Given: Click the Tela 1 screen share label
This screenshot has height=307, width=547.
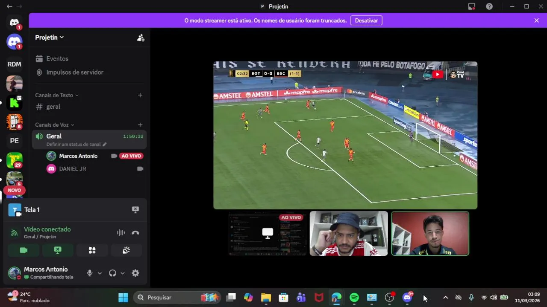Looking at the screenshot, I should pyautogui.click(x=32, y=210).
